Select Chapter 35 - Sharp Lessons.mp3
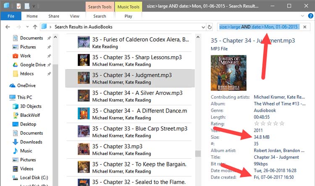 point(130,60)
